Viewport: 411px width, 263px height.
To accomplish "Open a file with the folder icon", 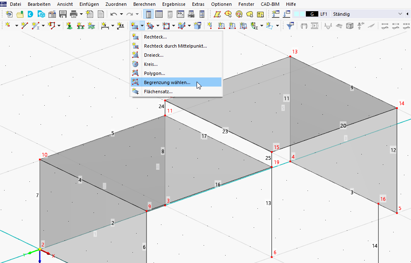I will (x=20, y=14).
